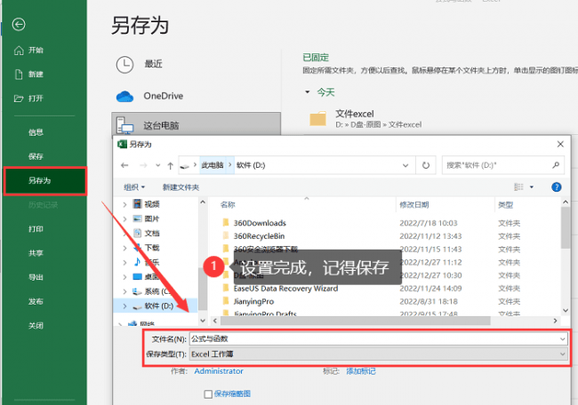Select 信息 in the sidebar

click(36, 132)
